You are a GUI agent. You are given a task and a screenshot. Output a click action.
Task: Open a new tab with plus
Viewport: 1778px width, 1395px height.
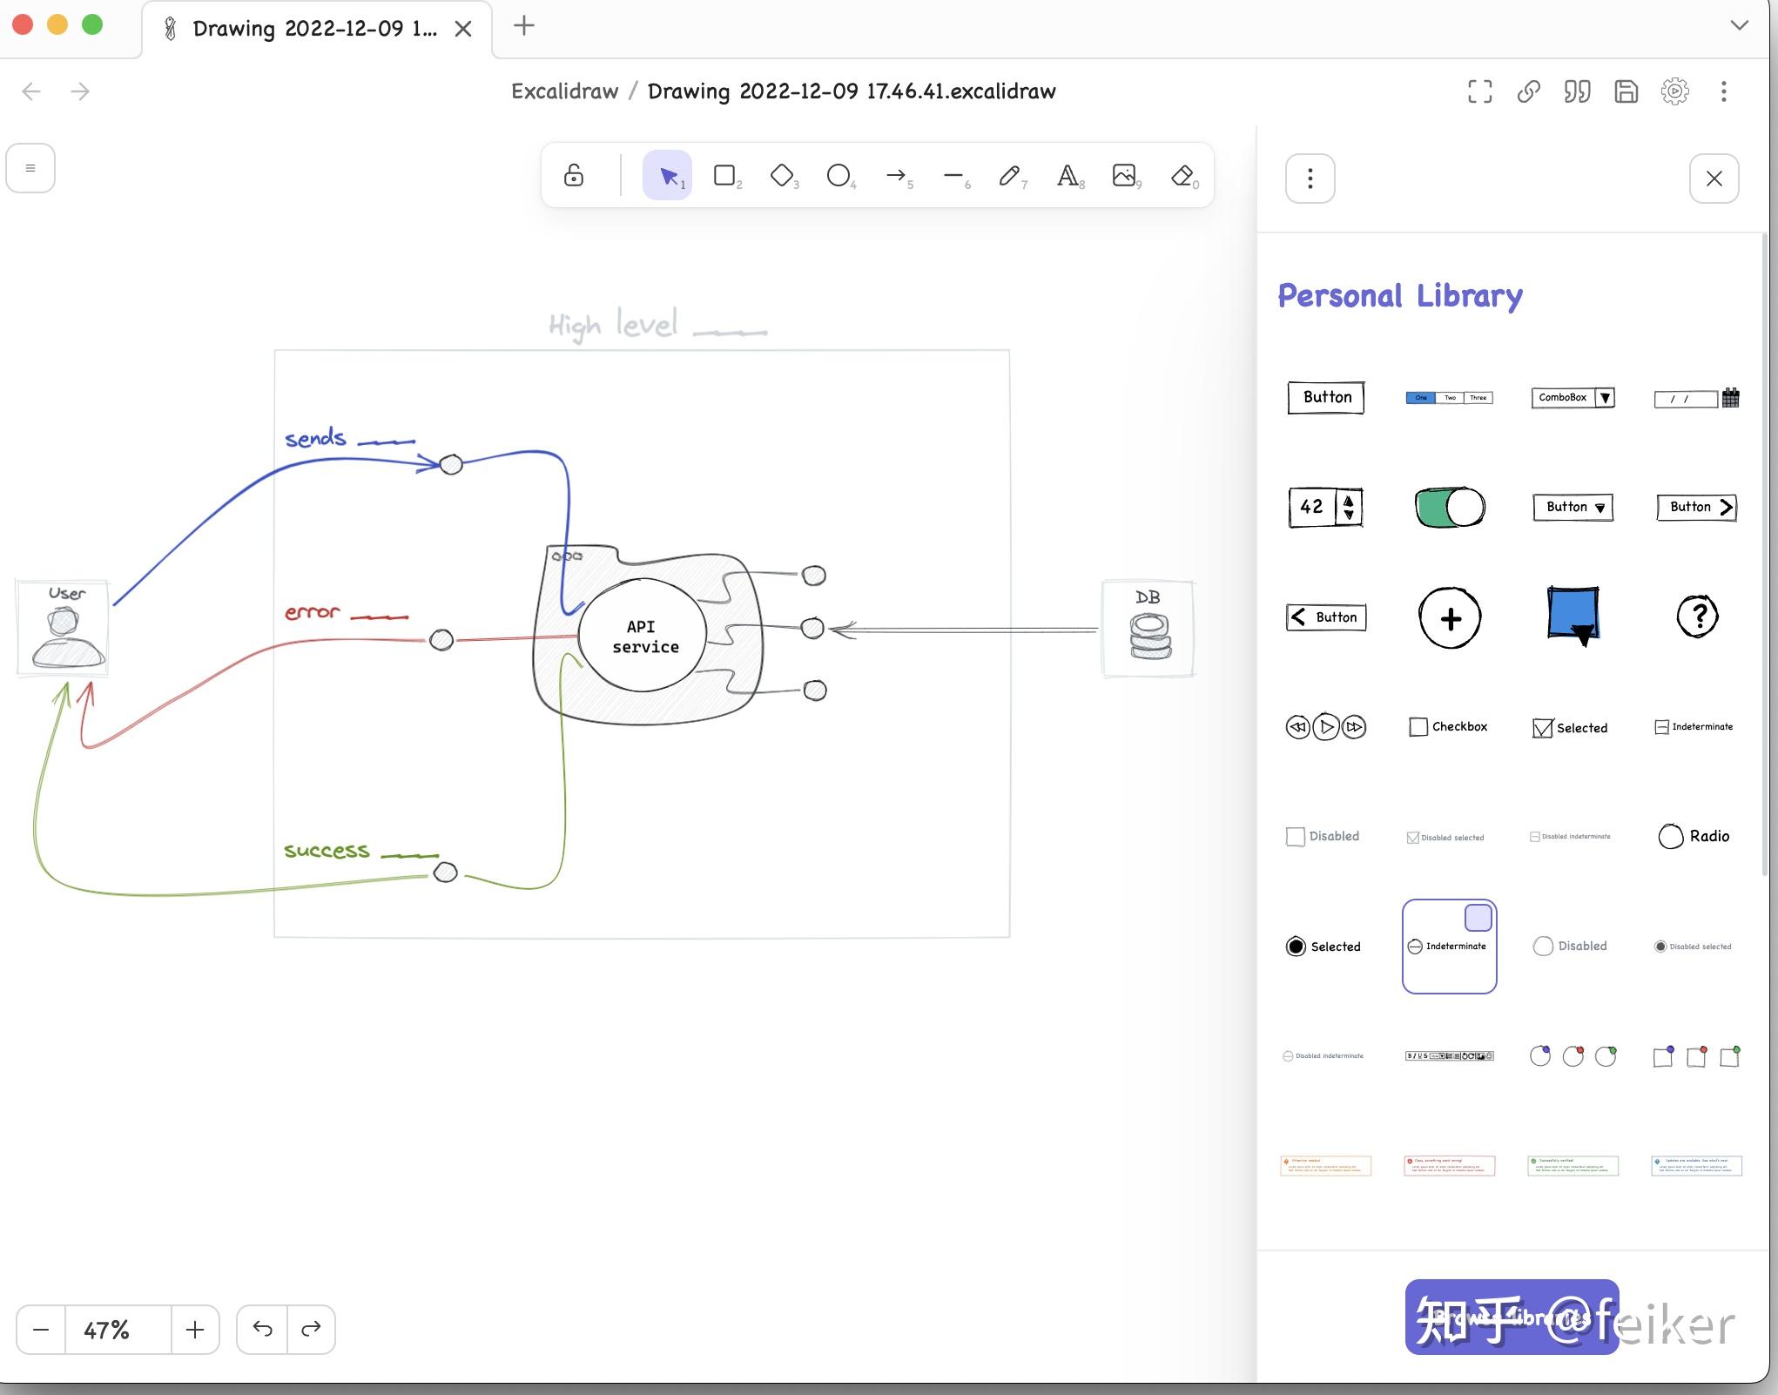[524, 26]
